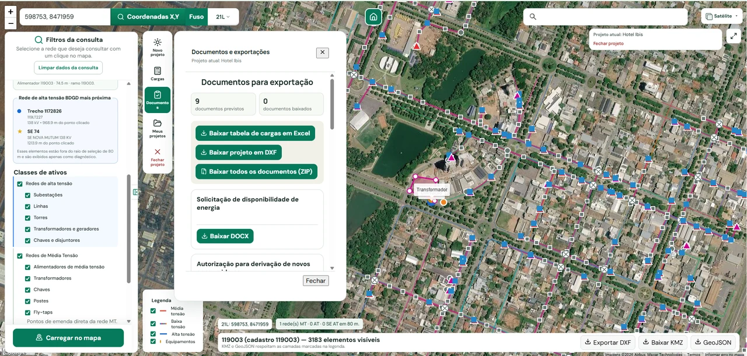Toggle the Fly-taps checkbox
Screen dimensions: 747x356
27,312
